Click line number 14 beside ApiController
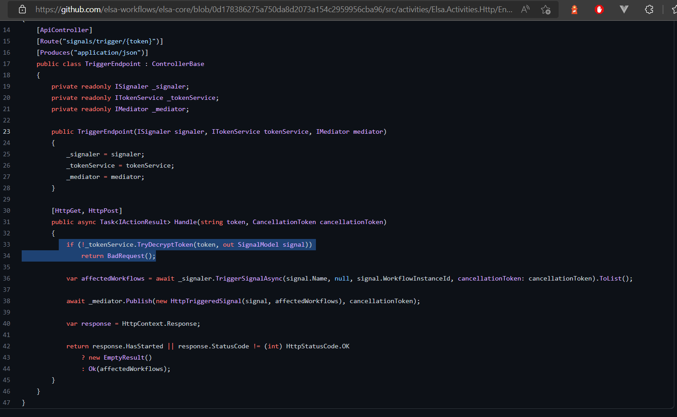The image size is (677, 417). (x=6, y=29)
